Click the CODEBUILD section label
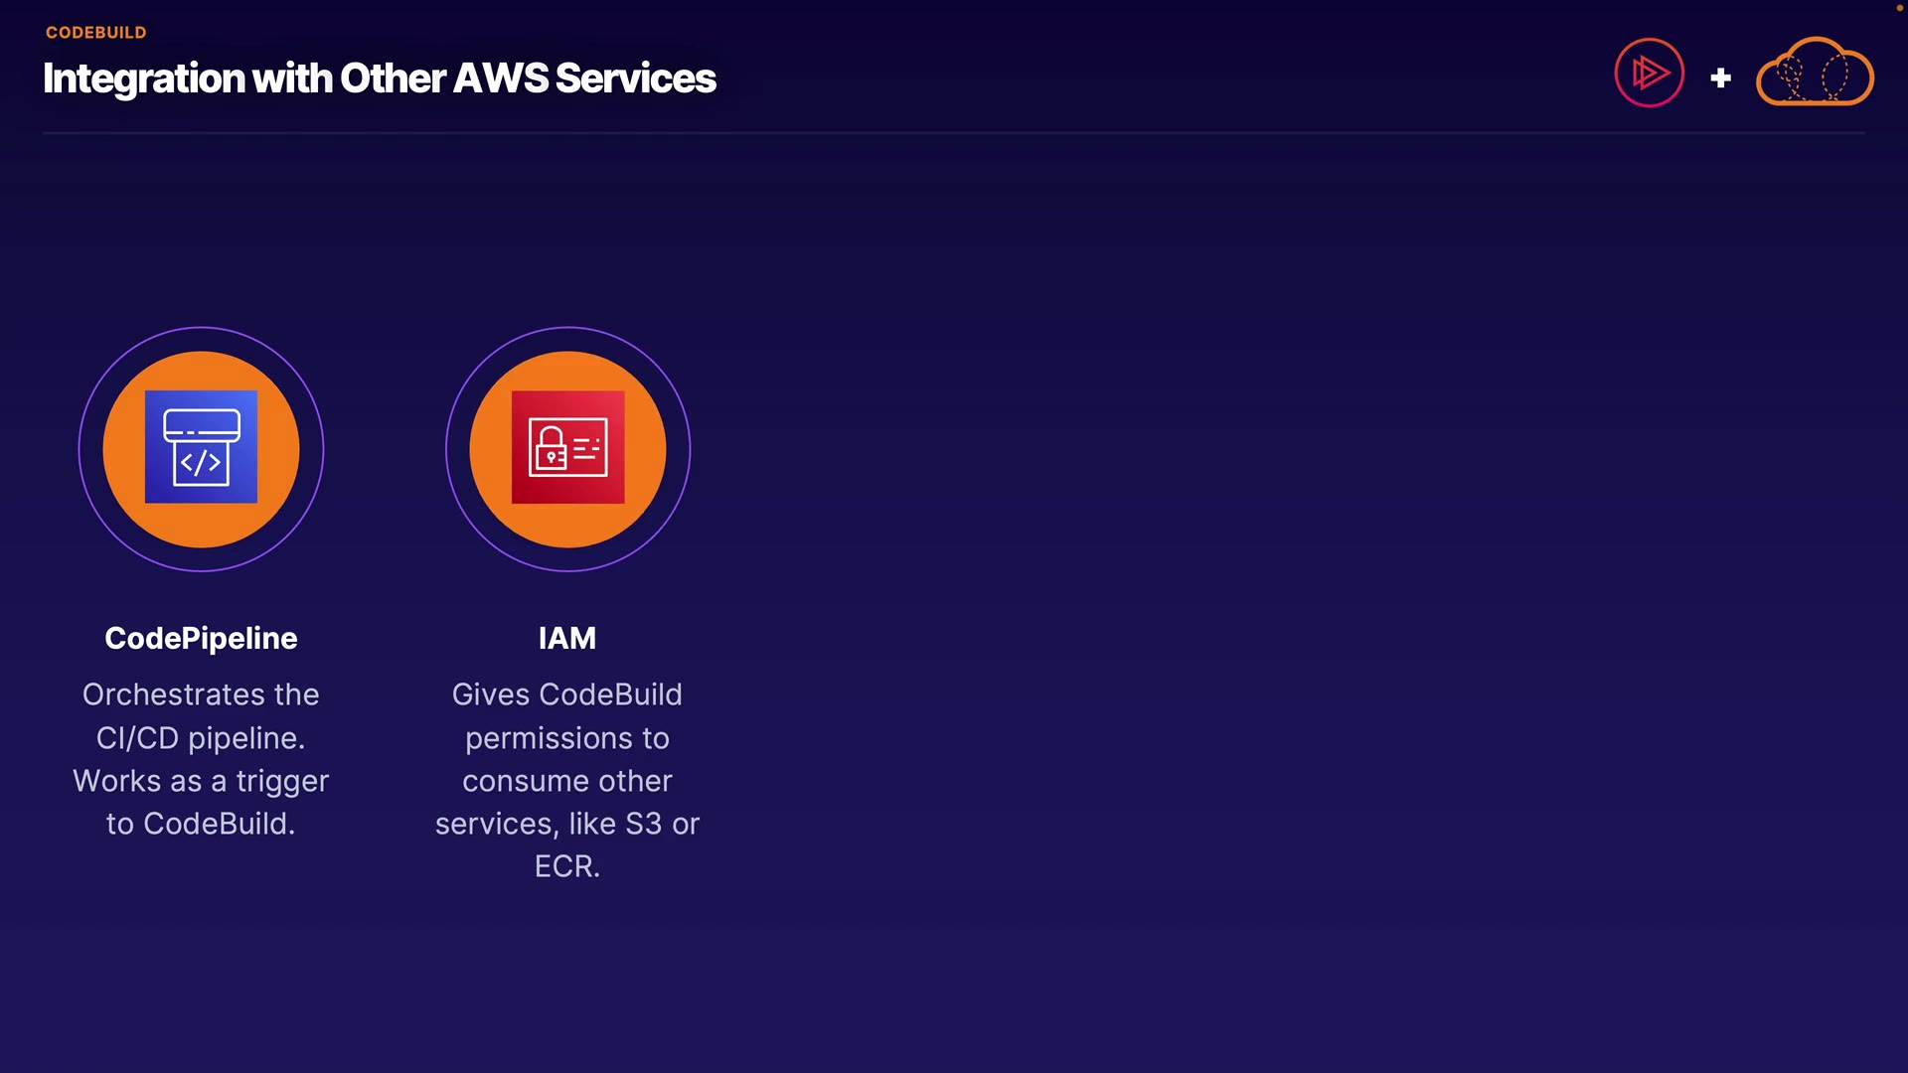Viewport: 1908px width, 1073px height. pyautogui.click(x=96, y=32)
